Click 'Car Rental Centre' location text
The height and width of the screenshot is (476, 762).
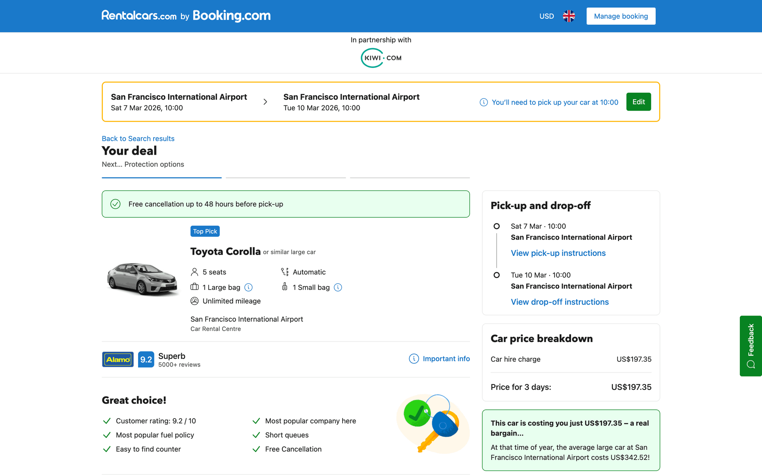pos(216,329)
